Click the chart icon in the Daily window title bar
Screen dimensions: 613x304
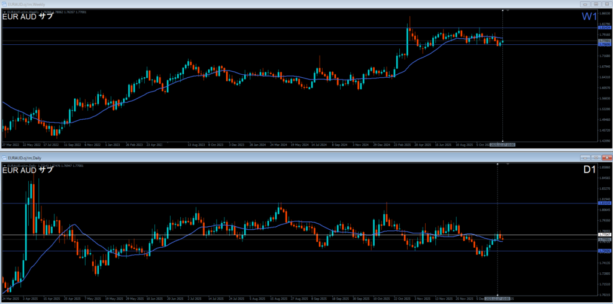[4, 157]
